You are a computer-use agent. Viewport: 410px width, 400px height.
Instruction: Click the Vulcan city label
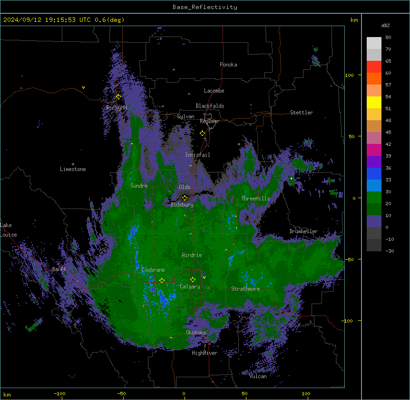point(258,376)
